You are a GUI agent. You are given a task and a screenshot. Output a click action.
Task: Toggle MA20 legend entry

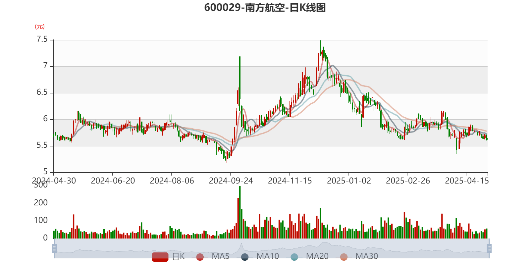pyautogui.click(x=307, y=256)
